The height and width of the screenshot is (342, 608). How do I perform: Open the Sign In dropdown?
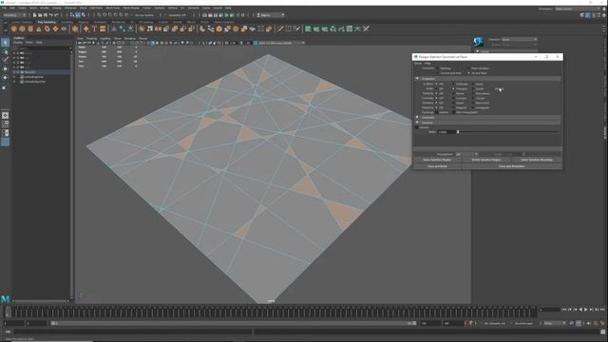coord(271,15)
